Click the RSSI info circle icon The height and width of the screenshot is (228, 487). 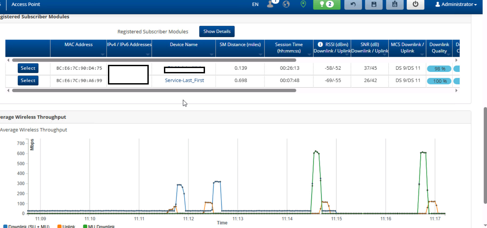pyautogui.click(x=320, y=44)
